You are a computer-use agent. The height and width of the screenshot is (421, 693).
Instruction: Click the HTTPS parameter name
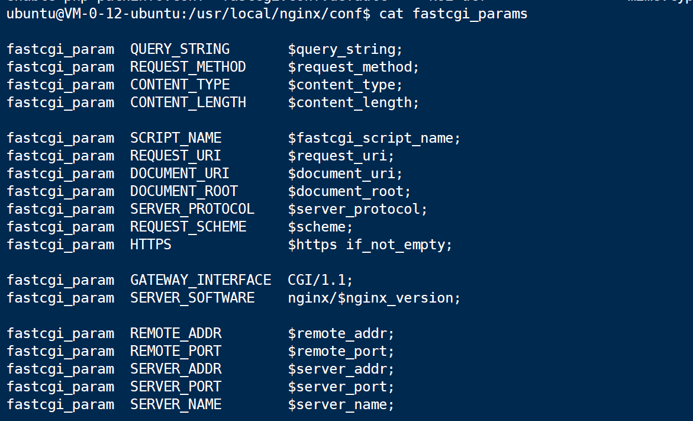tap(151, 244)
